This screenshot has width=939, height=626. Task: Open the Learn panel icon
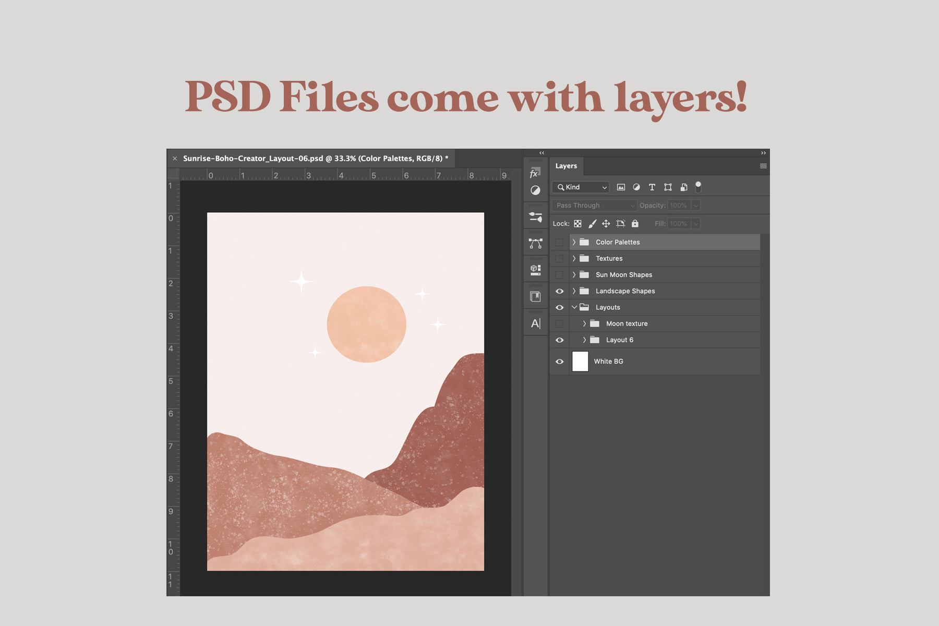tap(535, 296)
